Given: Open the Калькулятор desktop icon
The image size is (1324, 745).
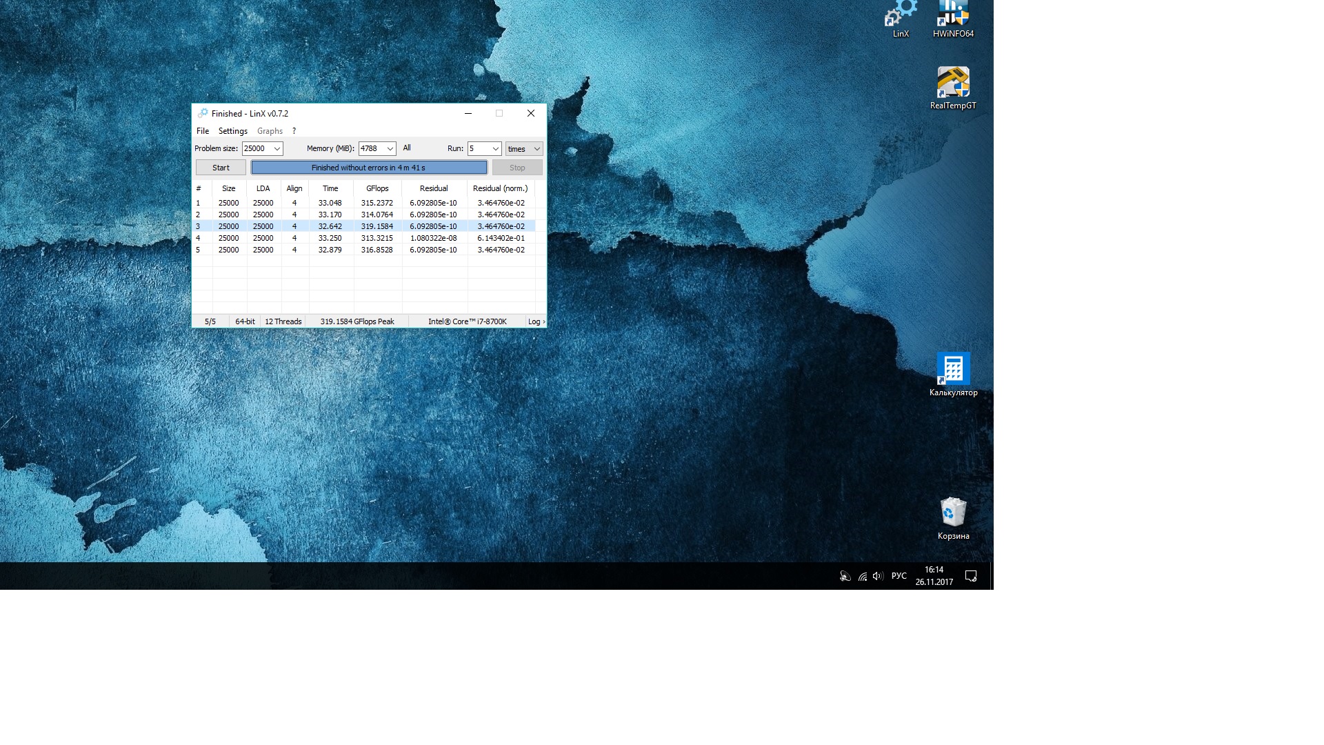Looking at the screenshot, I should pyautogui.click(x=953, y=370).
